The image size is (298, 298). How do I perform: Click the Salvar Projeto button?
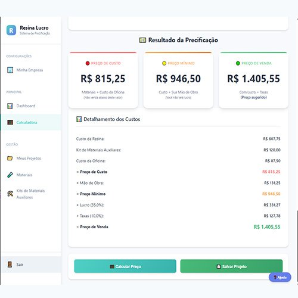tap(231, 266)
